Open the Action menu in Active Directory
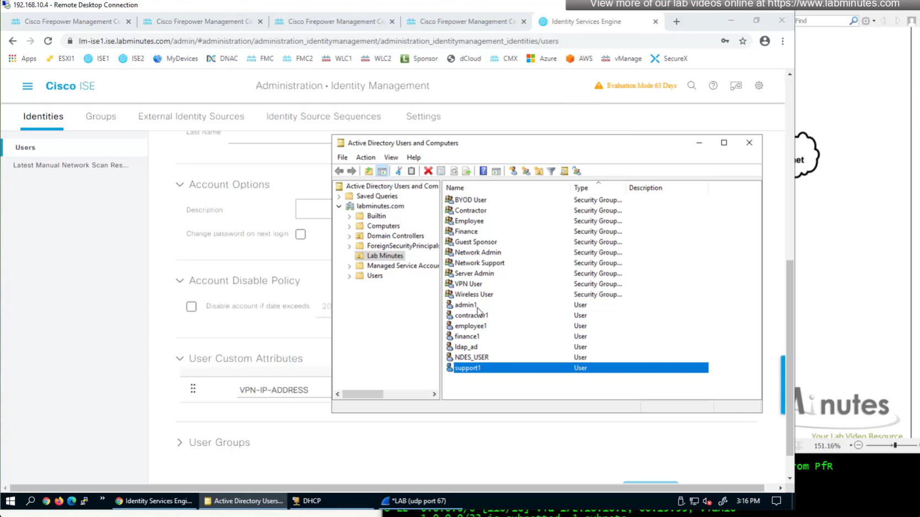This screenshot has width=920, height=517. [365, 157]
